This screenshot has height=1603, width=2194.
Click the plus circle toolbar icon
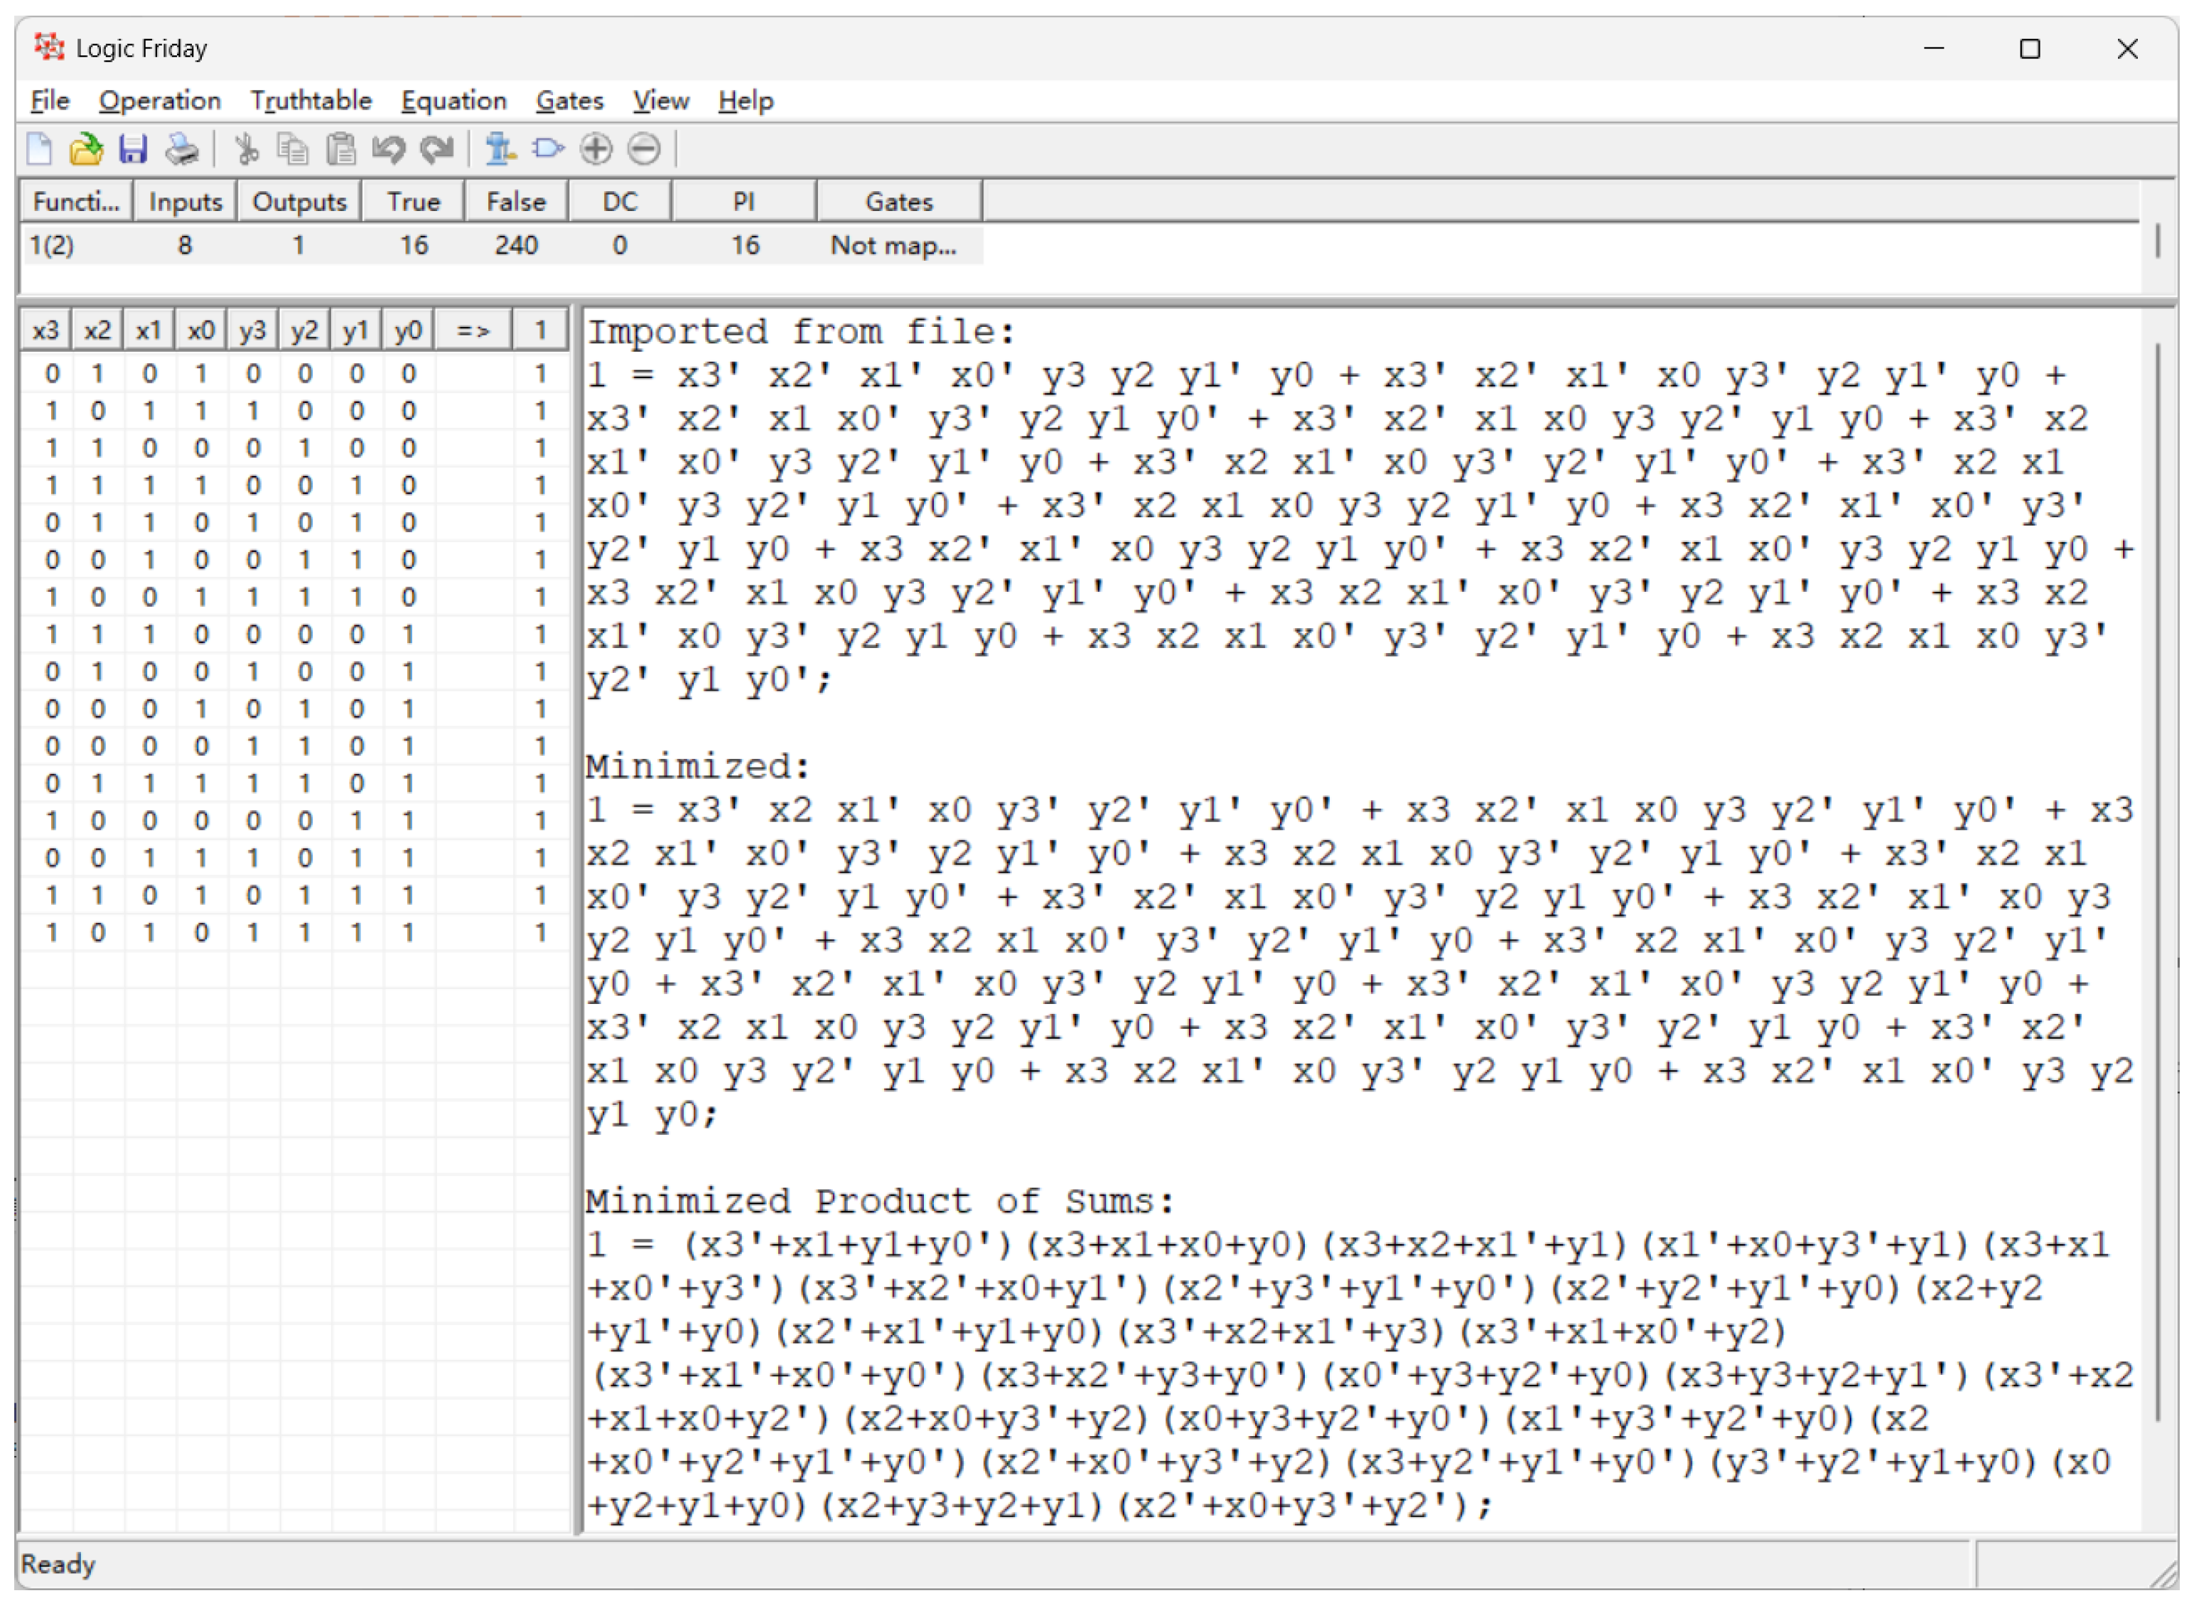pos(597,149)
